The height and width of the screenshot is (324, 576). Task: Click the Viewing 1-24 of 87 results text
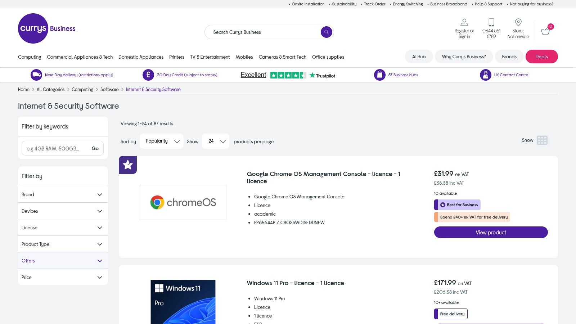click(147, 123)
